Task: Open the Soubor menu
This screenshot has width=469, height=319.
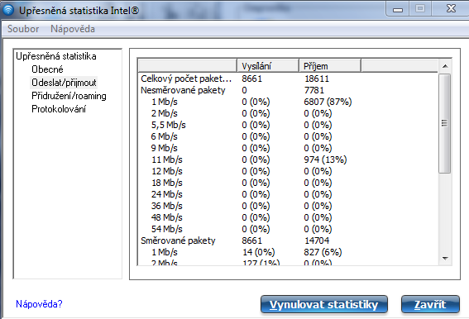Action: click(x=23, y=29)
